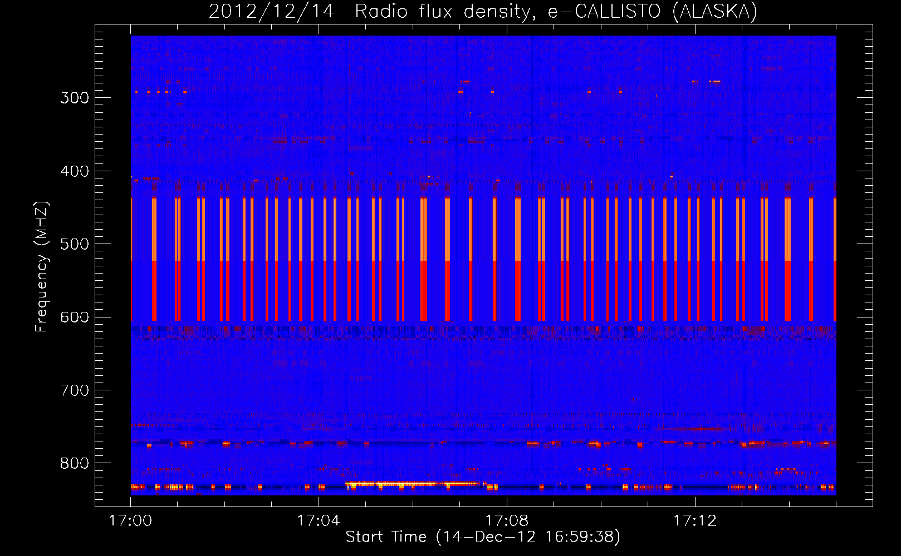Click the 700 frequency tick label
901x556 pixels.
tap(75, 390)
